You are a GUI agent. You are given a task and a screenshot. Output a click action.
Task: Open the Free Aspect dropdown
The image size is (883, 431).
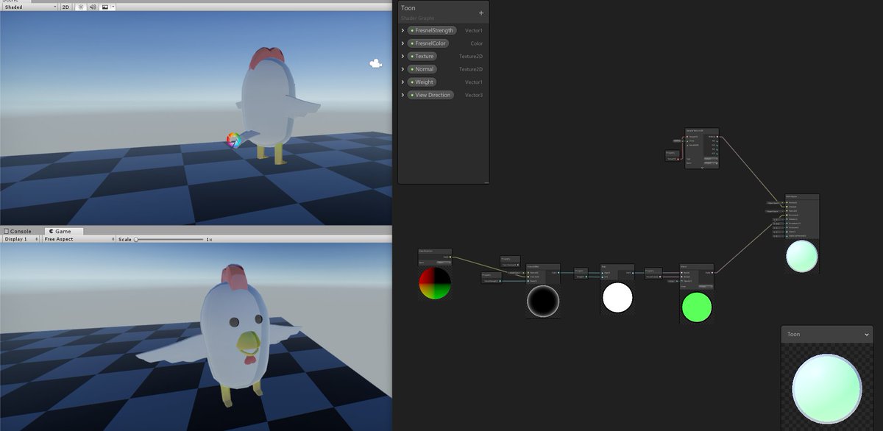(x=79, y=239)
